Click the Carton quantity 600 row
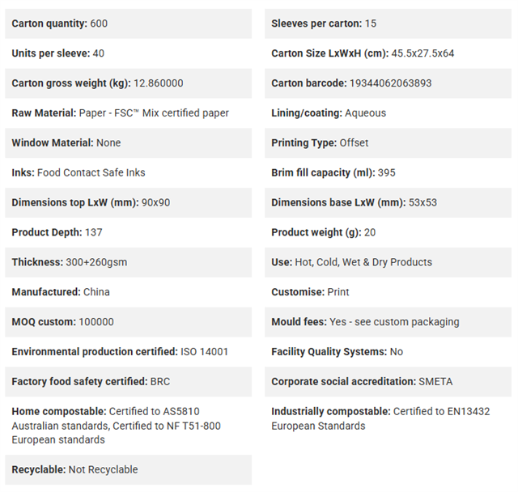The width and height of the screenshot is (518, 492). [128, 23]
